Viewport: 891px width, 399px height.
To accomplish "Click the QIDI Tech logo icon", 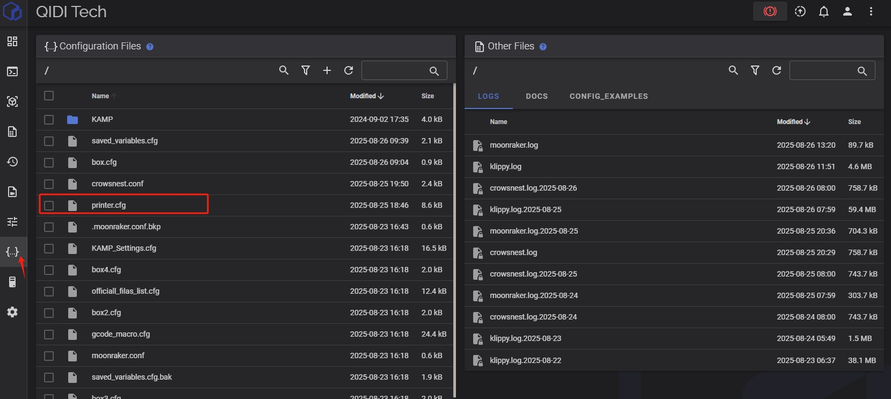I will tap(12, 11).
